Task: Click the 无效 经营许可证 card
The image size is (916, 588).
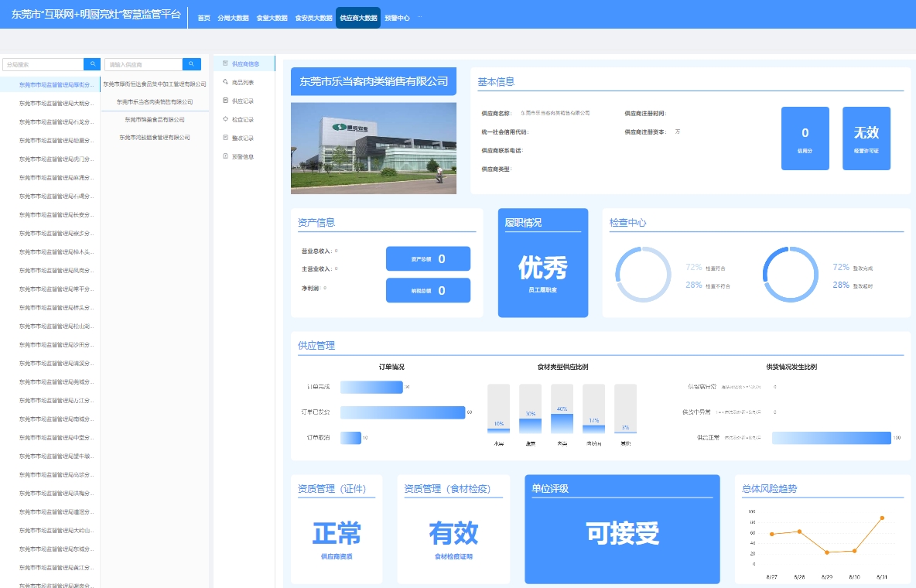Action: click(x=866, y=138)
